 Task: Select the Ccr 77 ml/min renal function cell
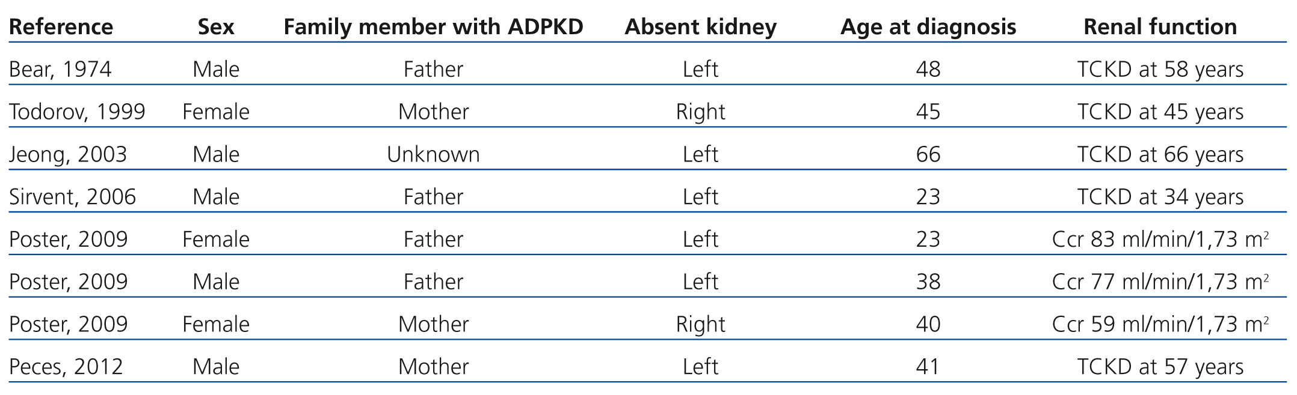pyautogui.click(x=1160, y=282)
